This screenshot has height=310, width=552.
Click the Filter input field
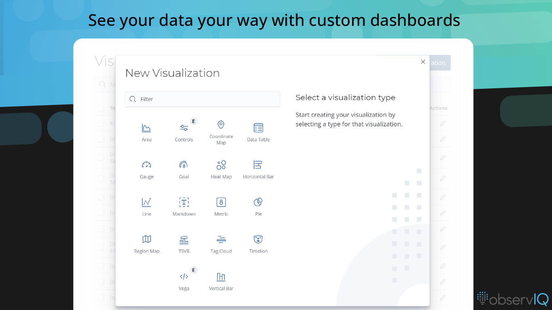point(202,99)
